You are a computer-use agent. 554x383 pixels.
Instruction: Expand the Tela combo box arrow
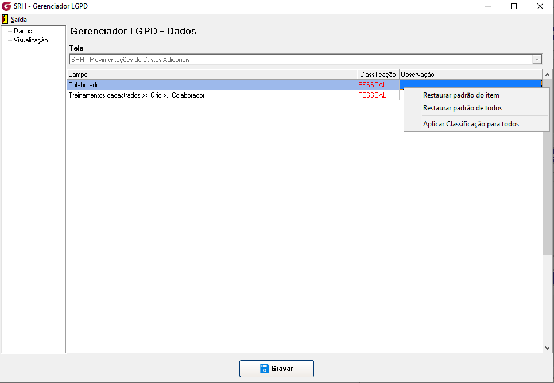pos(537,59)
